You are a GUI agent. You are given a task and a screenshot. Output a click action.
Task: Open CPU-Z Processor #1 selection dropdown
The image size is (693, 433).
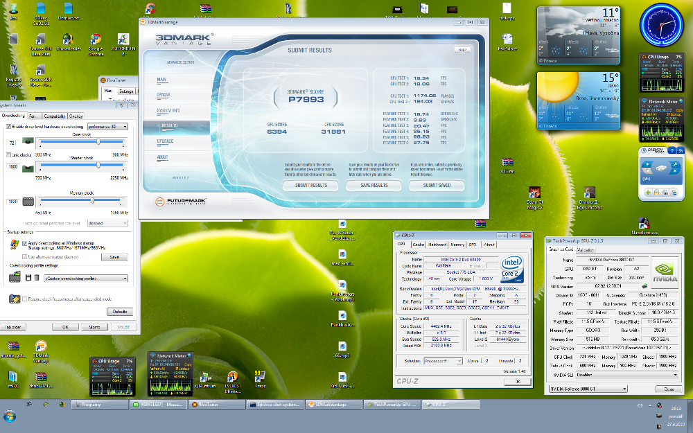point(443,361)
